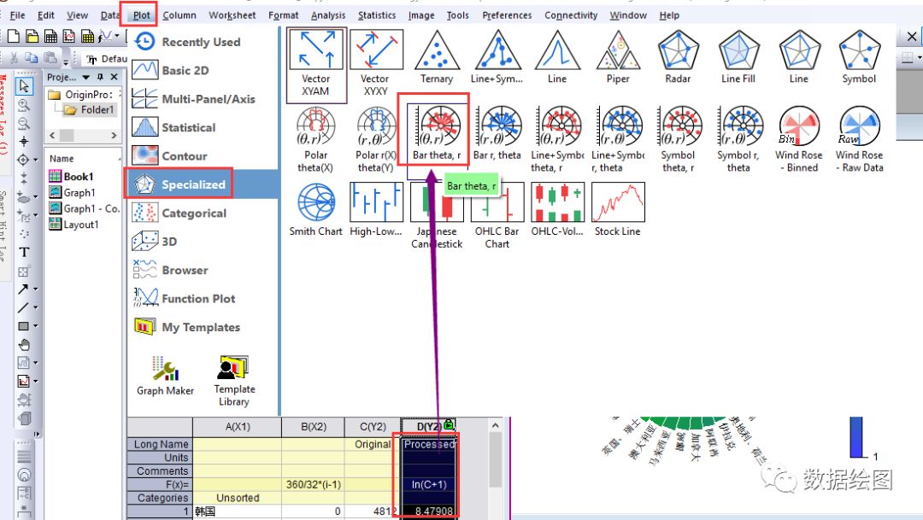Open the Graph Maker tool
Screen dimensions: 923x520
click(x=166, y=376)
